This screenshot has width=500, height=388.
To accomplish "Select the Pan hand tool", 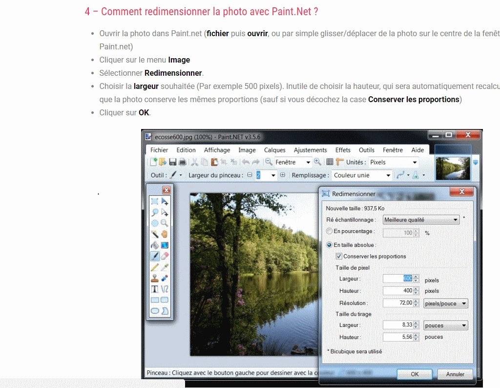I will pos(165,234).
